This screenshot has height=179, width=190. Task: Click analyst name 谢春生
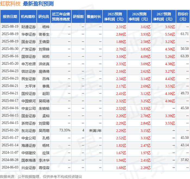coord(44,34)
